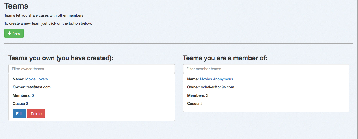Click "Teams you are a member of" heading
358x139 pixels.
(225, 58)
